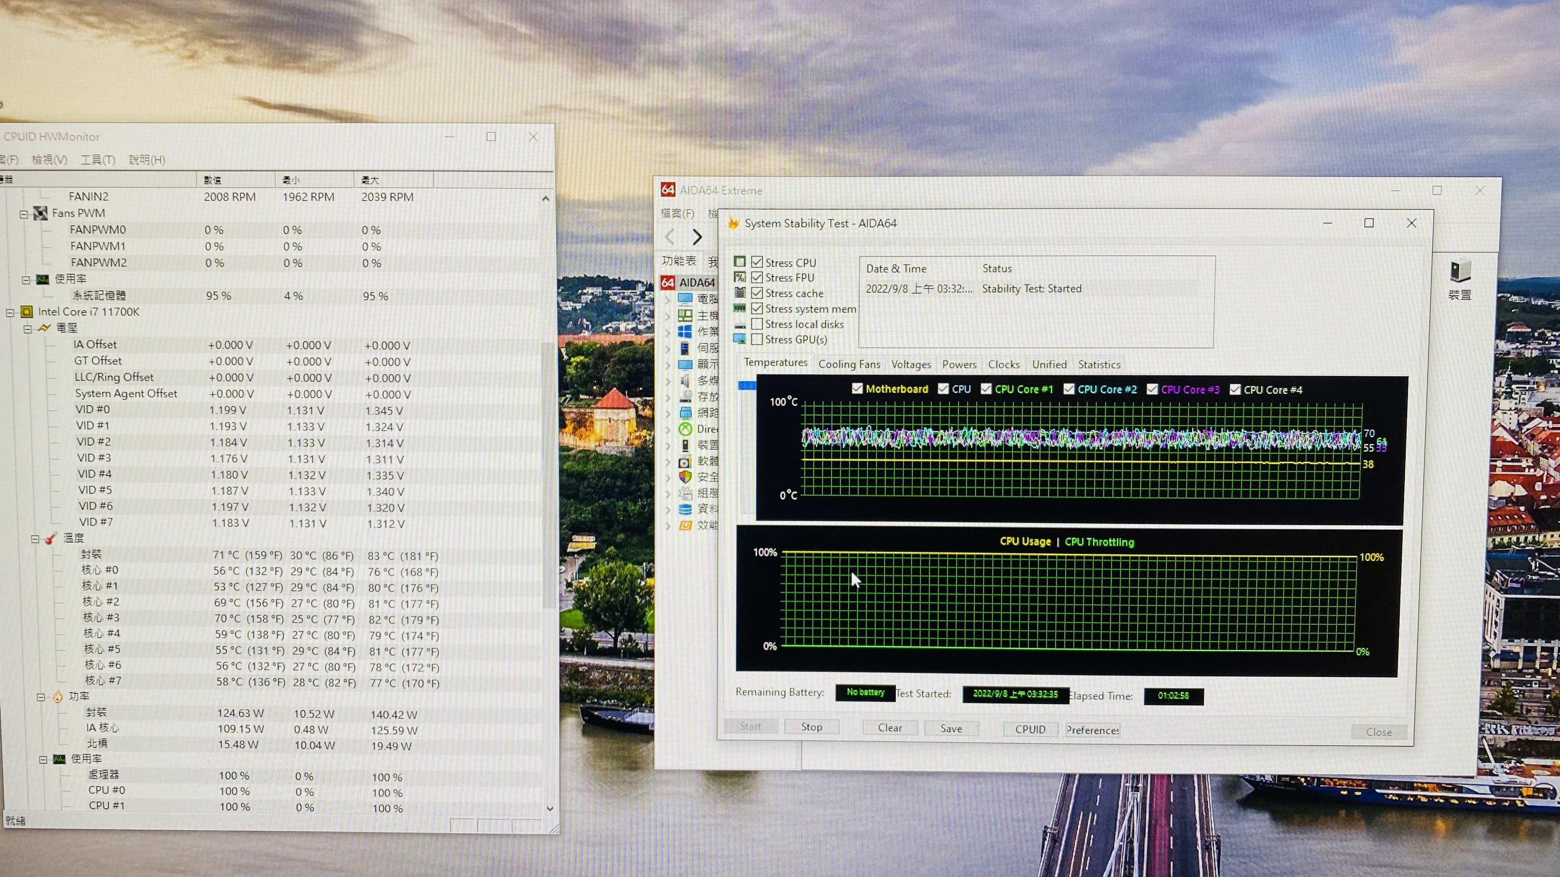Switch to the Cooling Fans tab
Screen dimensions: 1560x877
[x=849, y=364]
